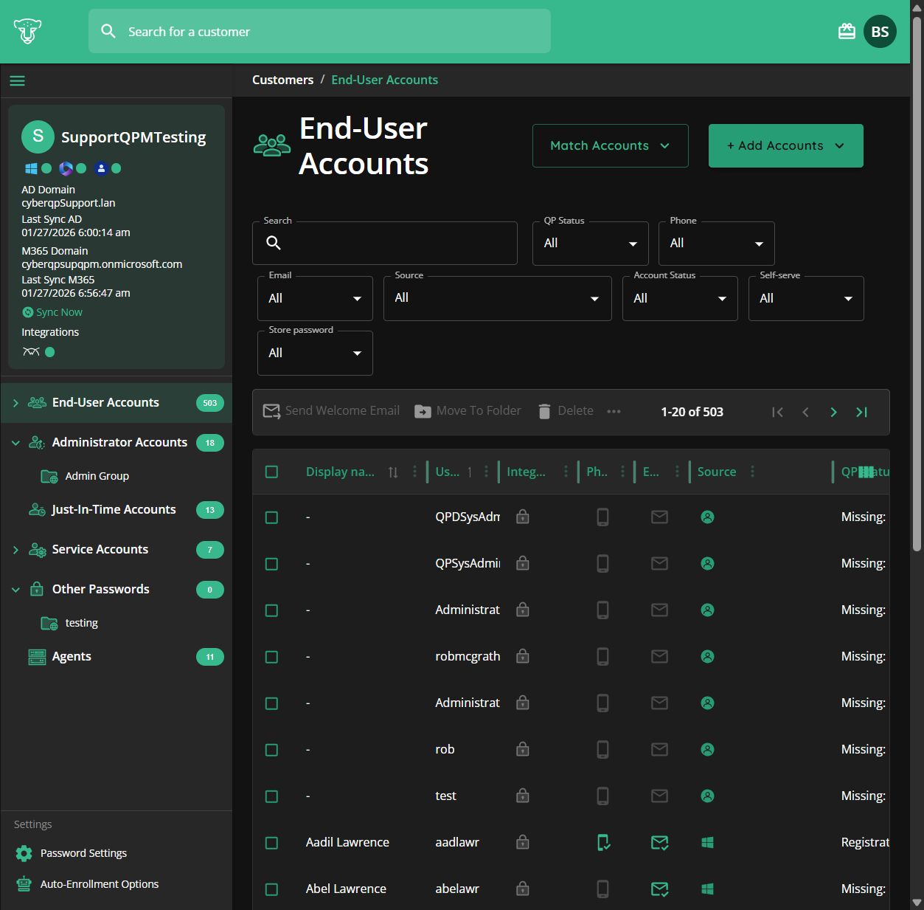Jump to the first page arrow
924x910 pixels.
(777, 412)
